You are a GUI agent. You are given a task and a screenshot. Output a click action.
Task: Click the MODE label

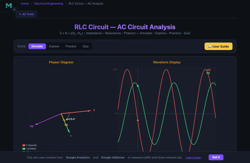21,46
